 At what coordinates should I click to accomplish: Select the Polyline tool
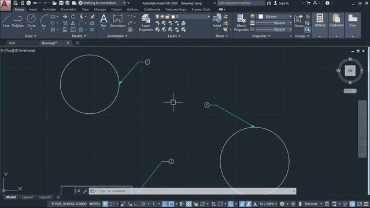point(18,21)
